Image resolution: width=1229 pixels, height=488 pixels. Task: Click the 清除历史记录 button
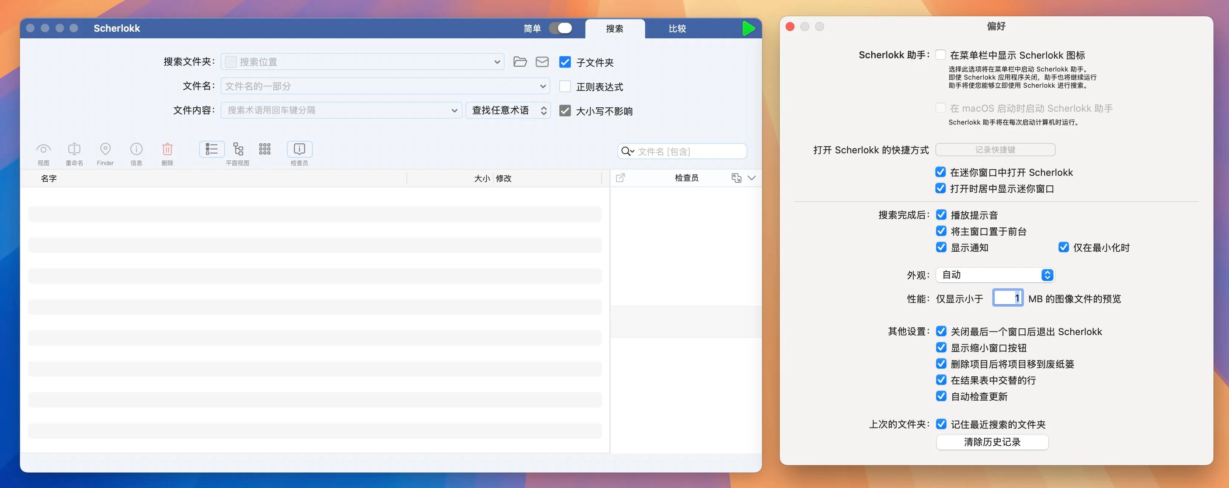coord(992,442)
